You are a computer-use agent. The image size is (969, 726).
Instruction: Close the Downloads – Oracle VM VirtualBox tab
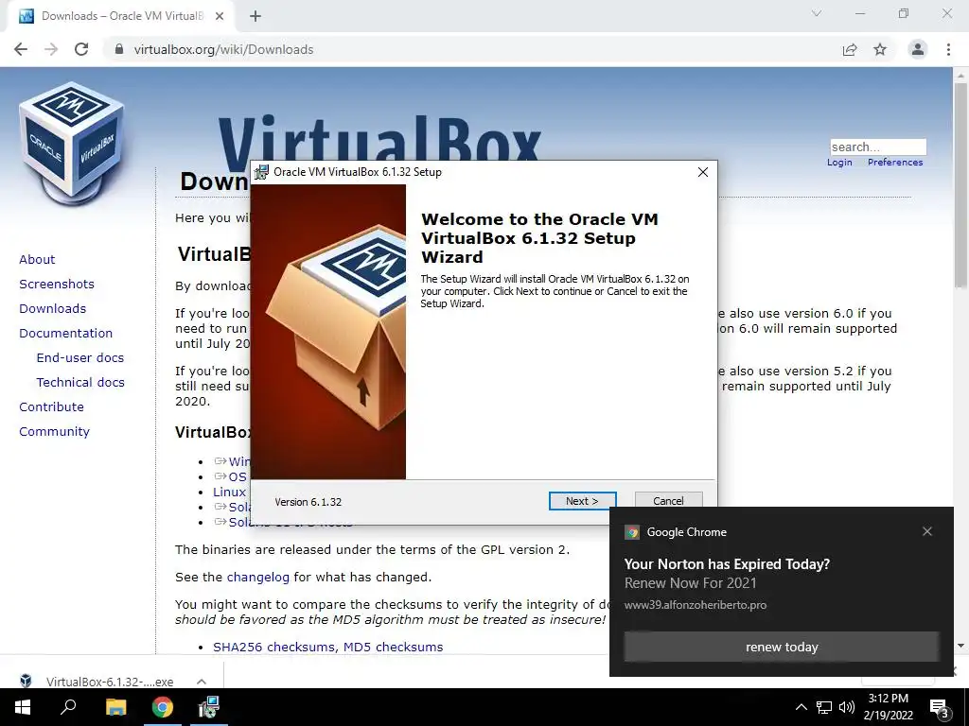click(220, 16)
